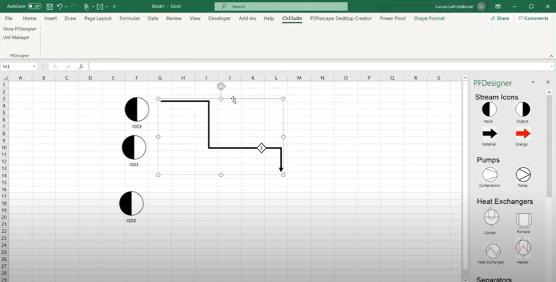This screenshot has width=556, height=282.
Task: Click the Save icon in the title bar
Action: tap(50, 6)
